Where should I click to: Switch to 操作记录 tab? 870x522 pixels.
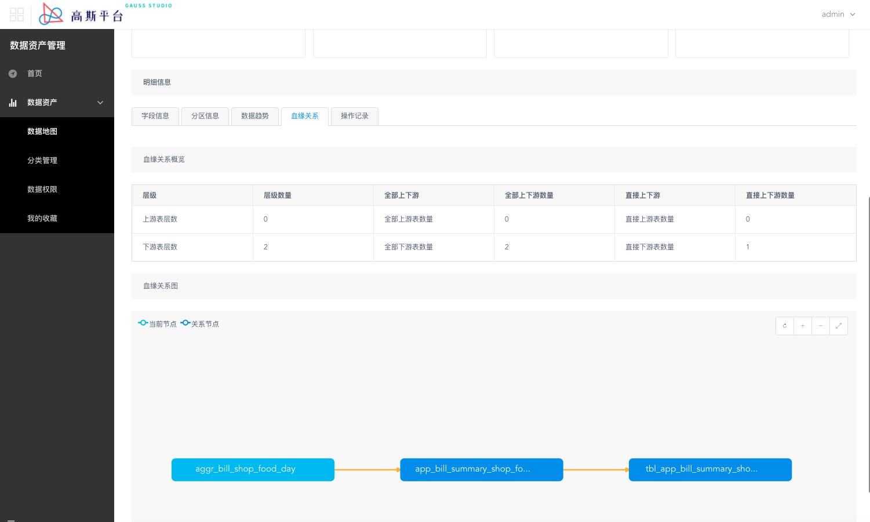[x=355, y=116]
